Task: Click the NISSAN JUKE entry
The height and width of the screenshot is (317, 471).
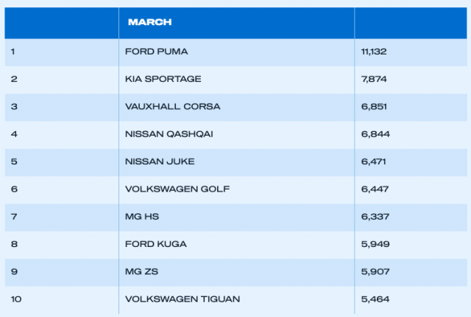Action: coord(160,161)
